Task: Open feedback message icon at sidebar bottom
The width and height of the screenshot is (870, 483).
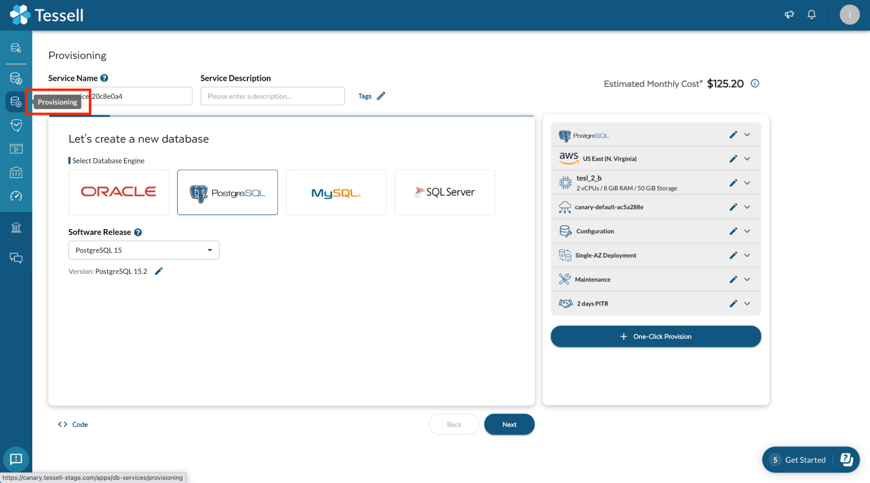Action: (16, 459)
